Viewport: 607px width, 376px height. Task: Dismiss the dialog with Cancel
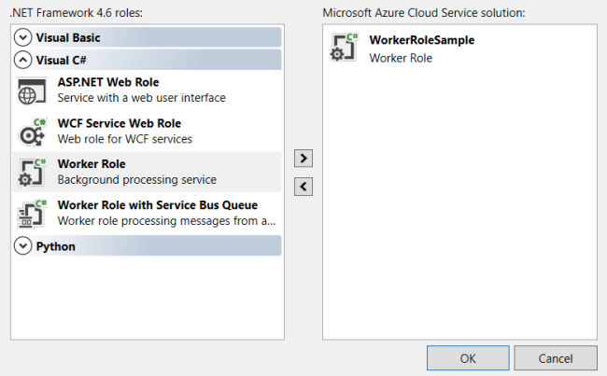click(x=556, y=358)
